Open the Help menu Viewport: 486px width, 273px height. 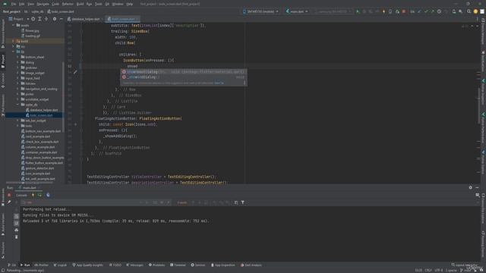tap(130, 4)
